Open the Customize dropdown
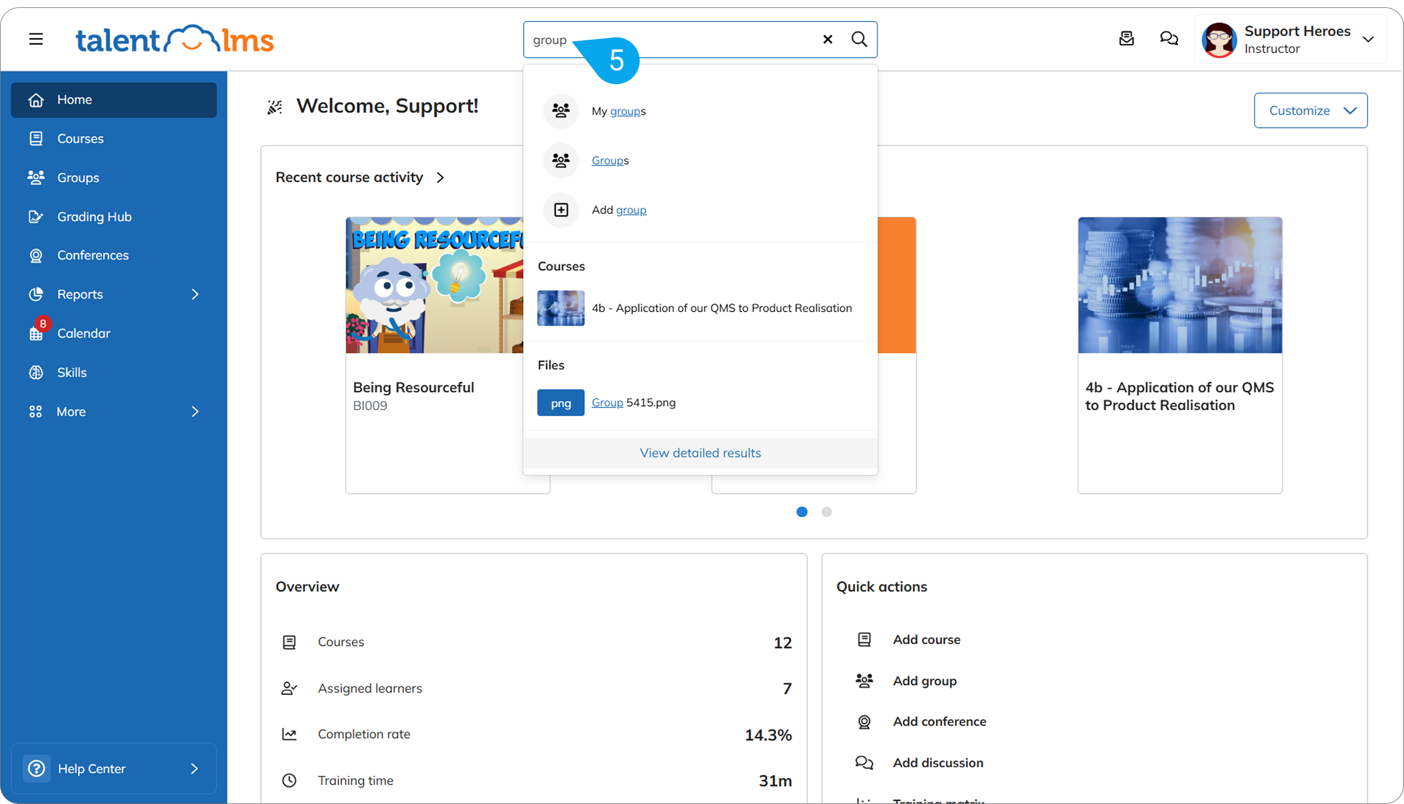Image resolution: width=1404 pixels, height=804 pixels. click(1311, 110)
